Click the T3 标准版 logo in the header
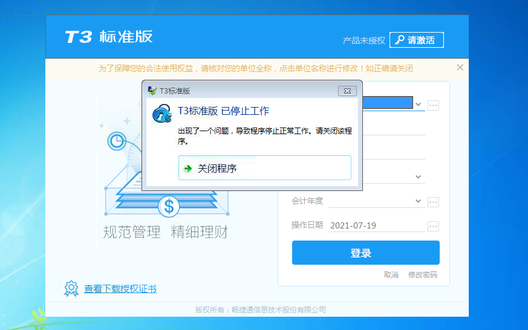Screen dimensions: 528x330 tap(109, 37)
